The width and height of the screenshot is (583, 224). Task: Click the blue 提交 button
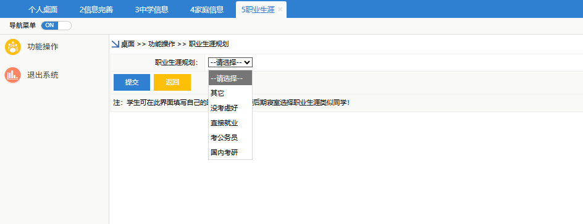pyautogui.click(x=132, y=83)
